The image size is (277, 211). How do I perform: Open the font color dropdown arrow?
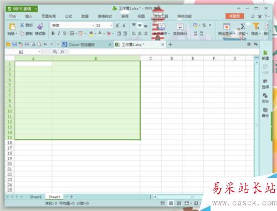pyautogui.click(x=104, y=34)
